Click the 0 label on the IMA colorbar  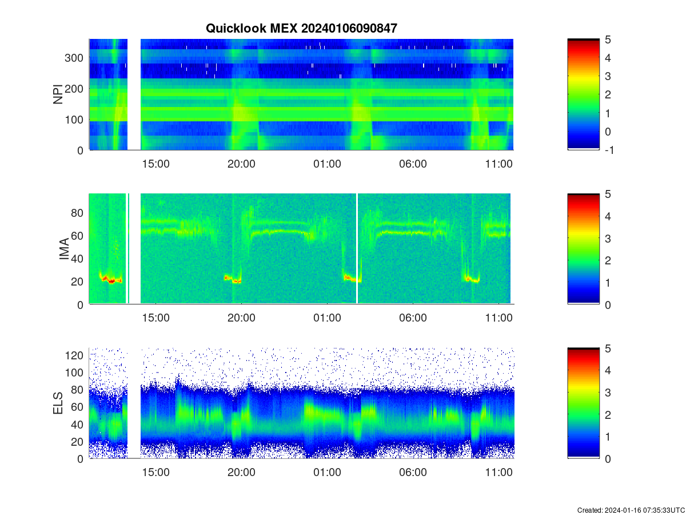pos(608,304)
